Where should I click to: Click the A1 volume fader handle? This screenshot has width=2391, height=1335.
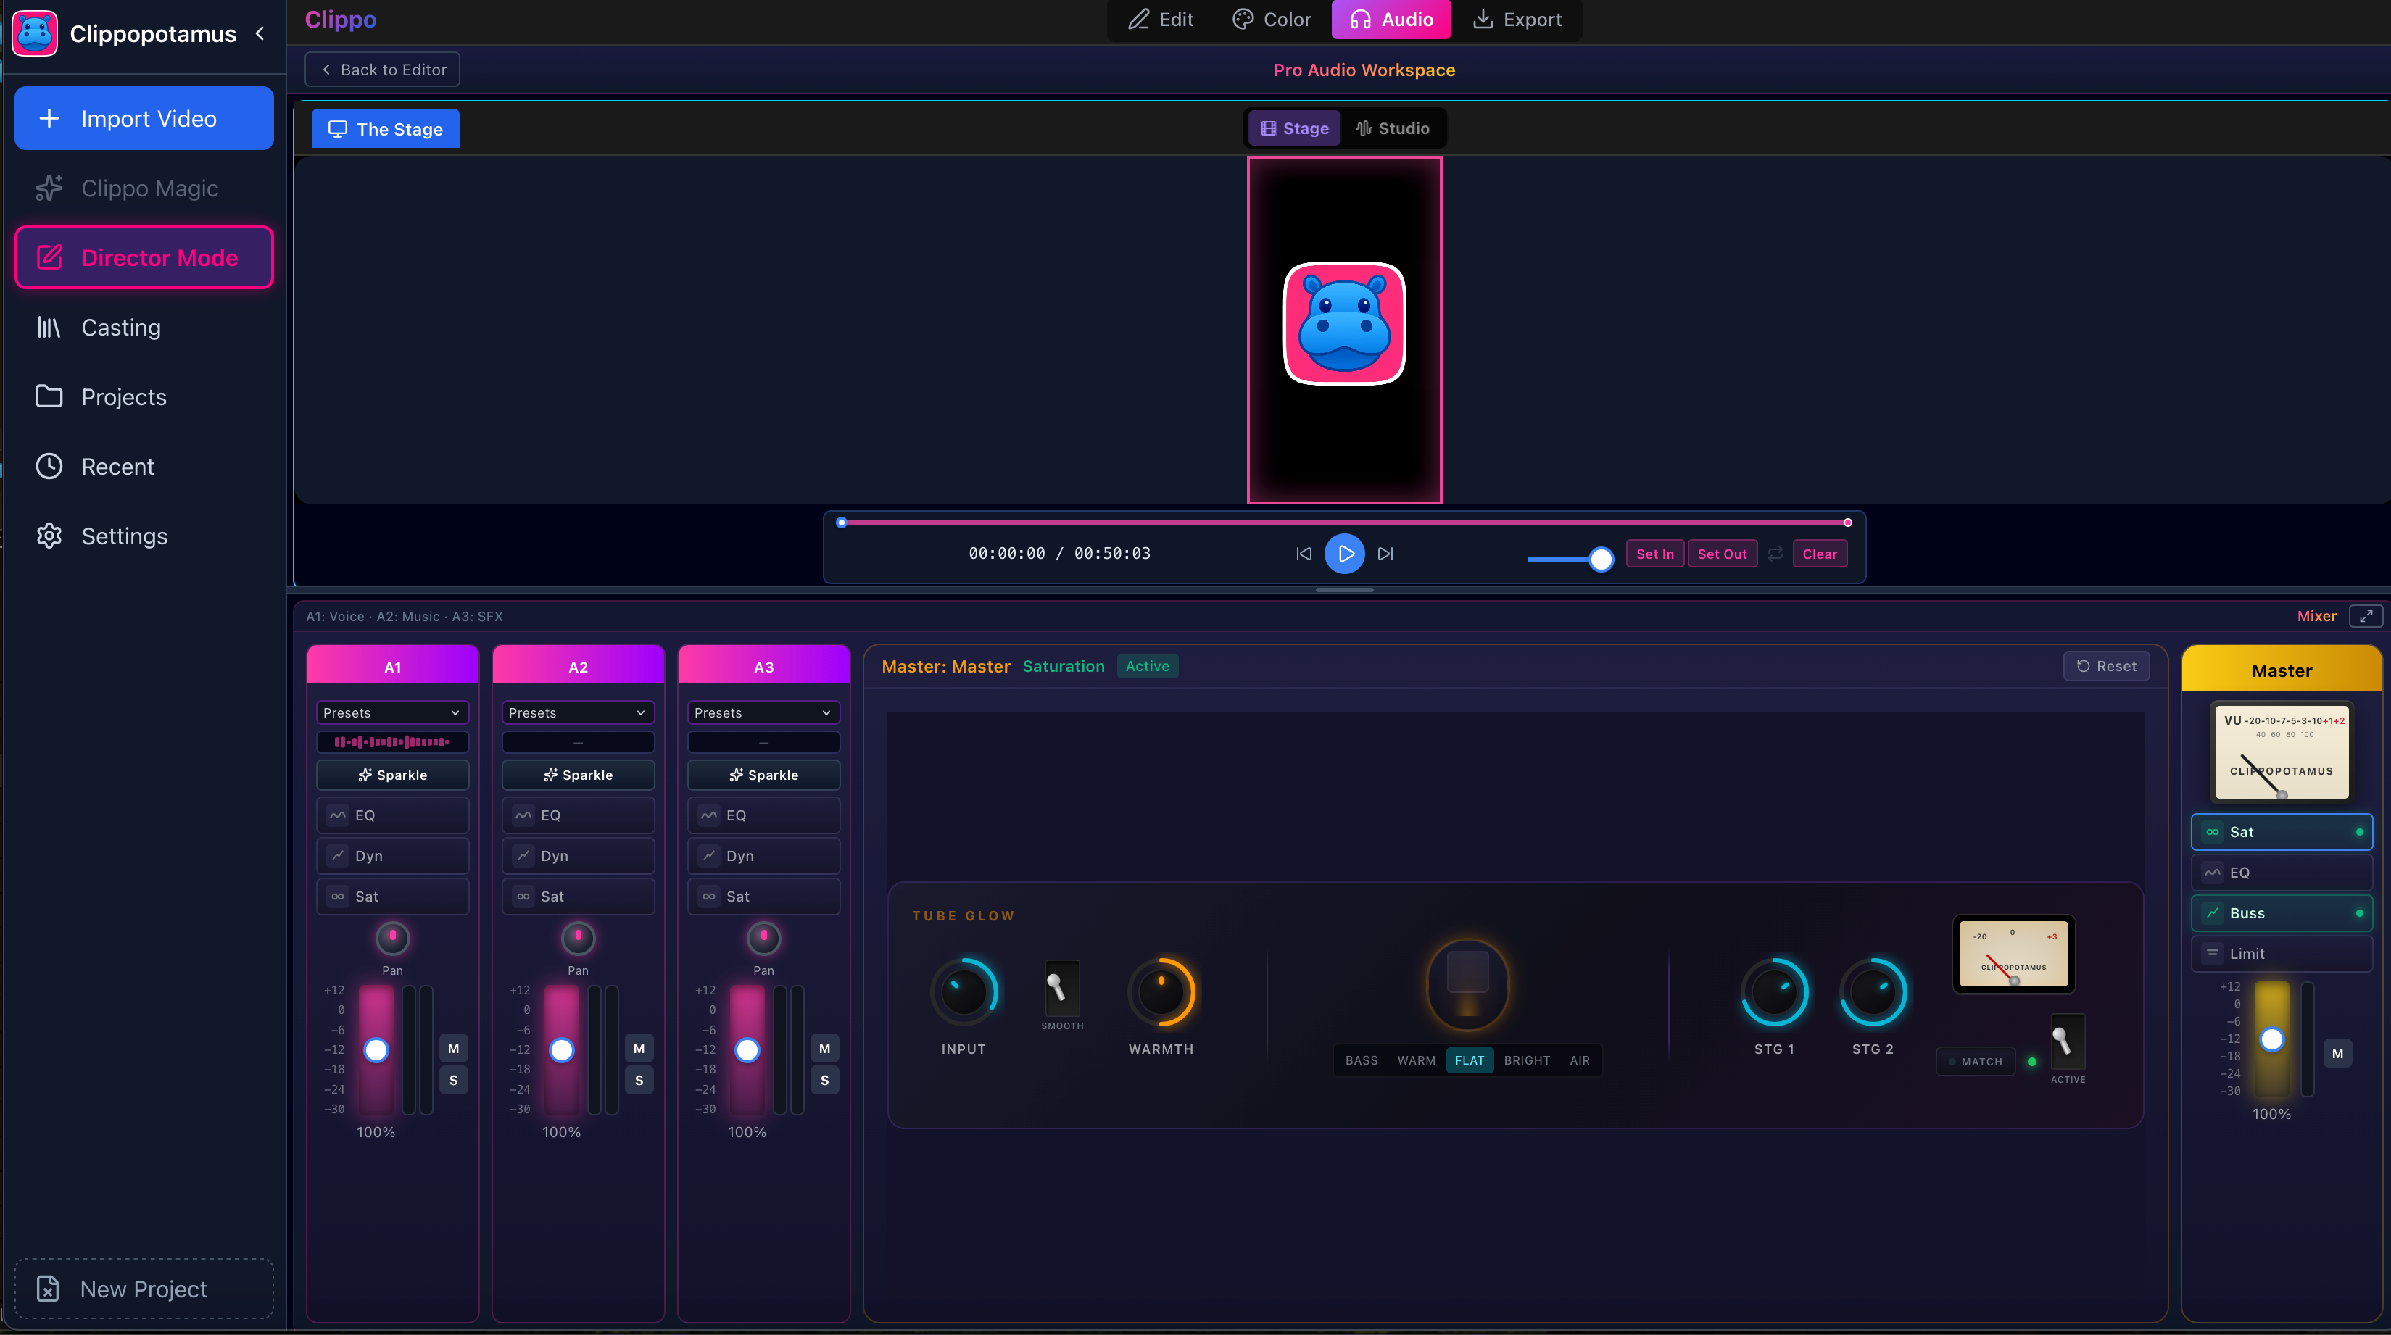[x=376, y=1050]
